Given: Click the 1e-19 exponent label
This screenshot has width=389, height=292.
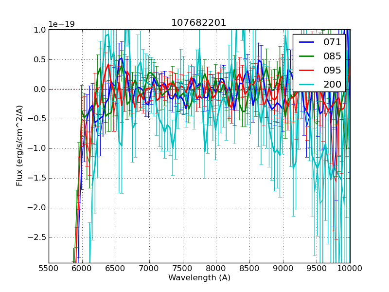Looking at the screenshot, I should pos(61,24).
